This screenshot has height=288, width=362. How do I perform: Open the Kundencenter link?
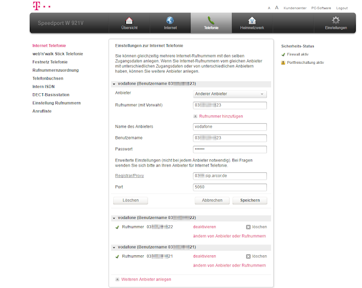295,8
